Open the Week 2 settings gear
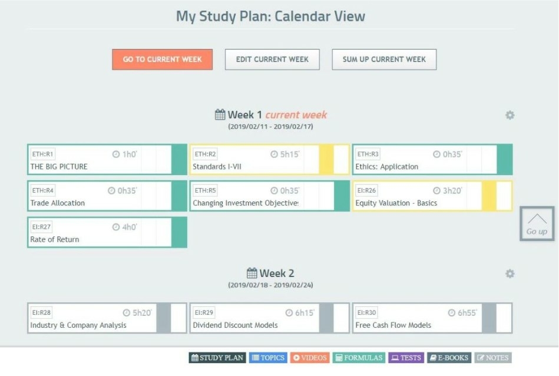 pos(510,273)
